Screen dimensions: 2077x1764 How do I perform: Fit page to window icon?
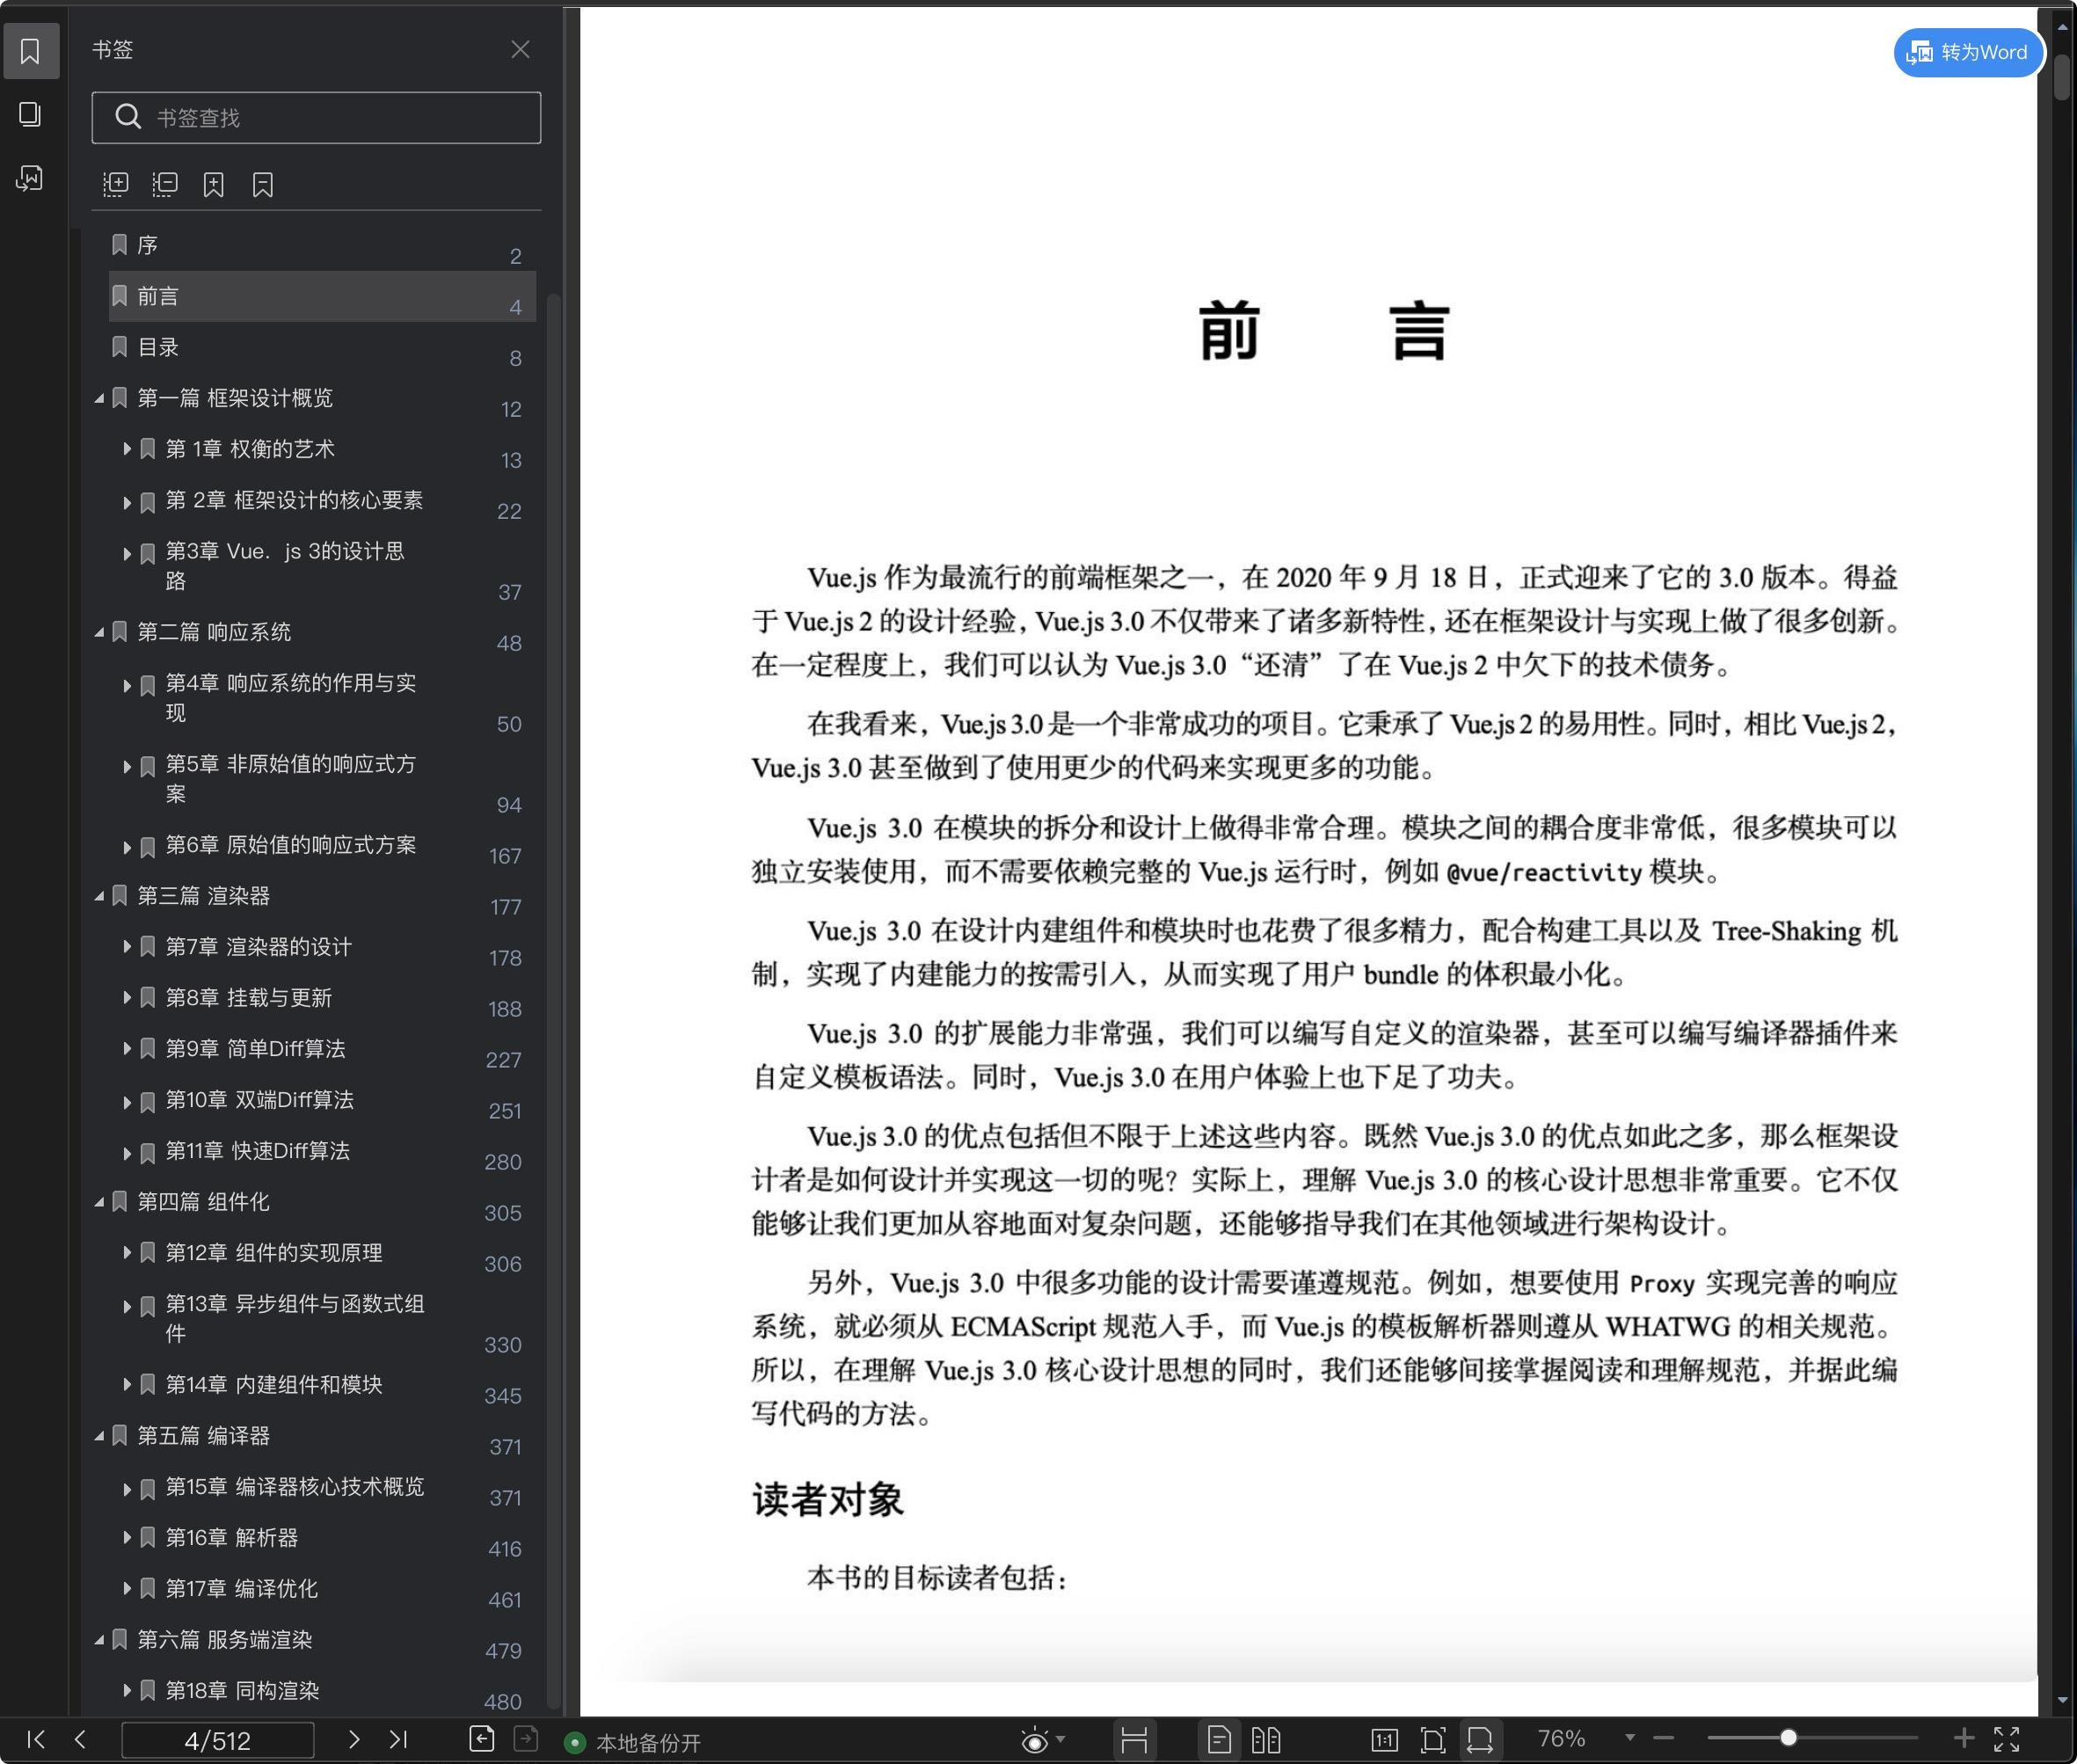[x=1433, y=1740]
